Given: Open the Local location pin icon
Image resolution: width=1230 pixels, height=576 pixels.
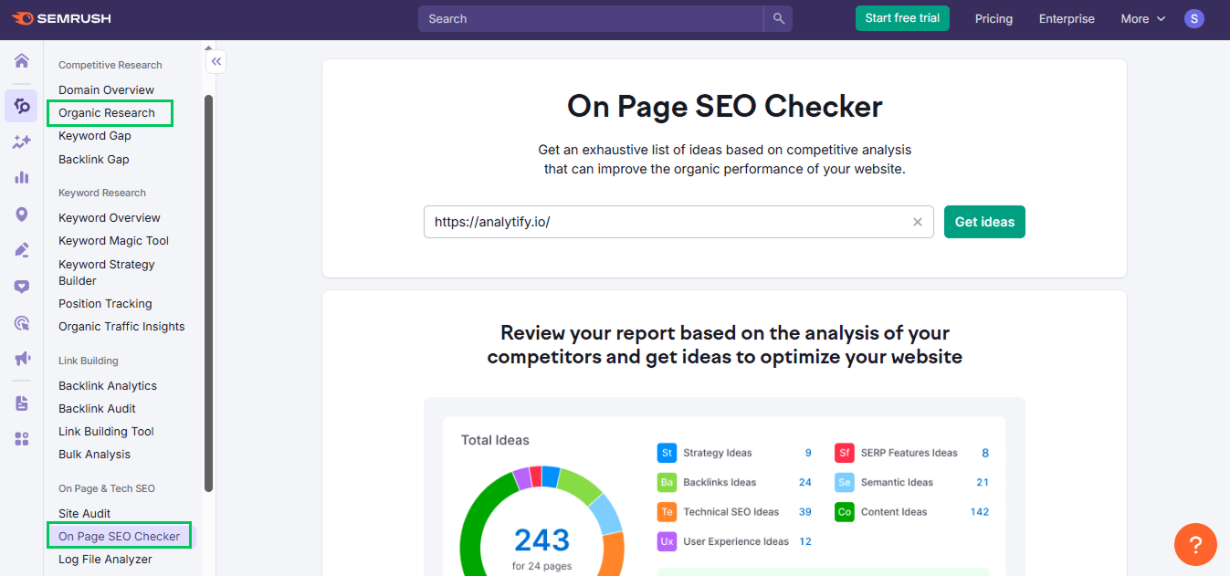Looking at the screenshot, I should (21, 215).
